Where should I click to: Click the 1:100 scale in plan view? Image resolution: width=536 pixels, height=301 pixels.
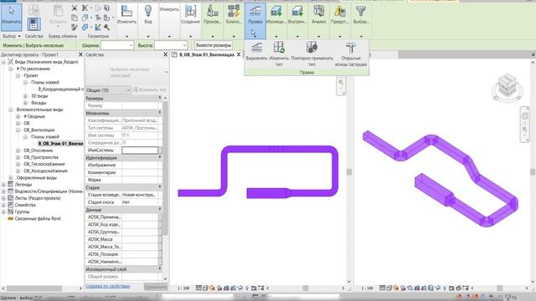coord(183,288)
